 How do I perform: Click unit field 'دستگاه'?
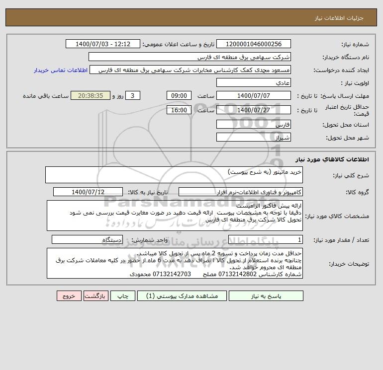(x=87, y=240)
